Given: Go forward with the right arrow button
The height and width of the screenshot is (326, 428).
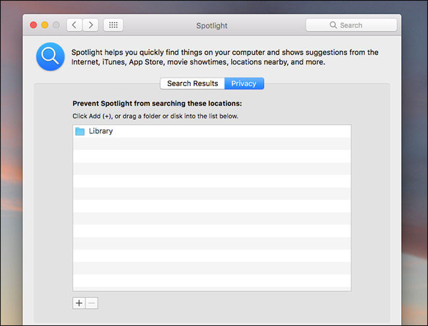Looking at the screenshot, I should [91, 25].
